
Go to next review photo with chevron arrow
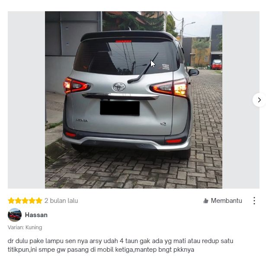point(259,100)
